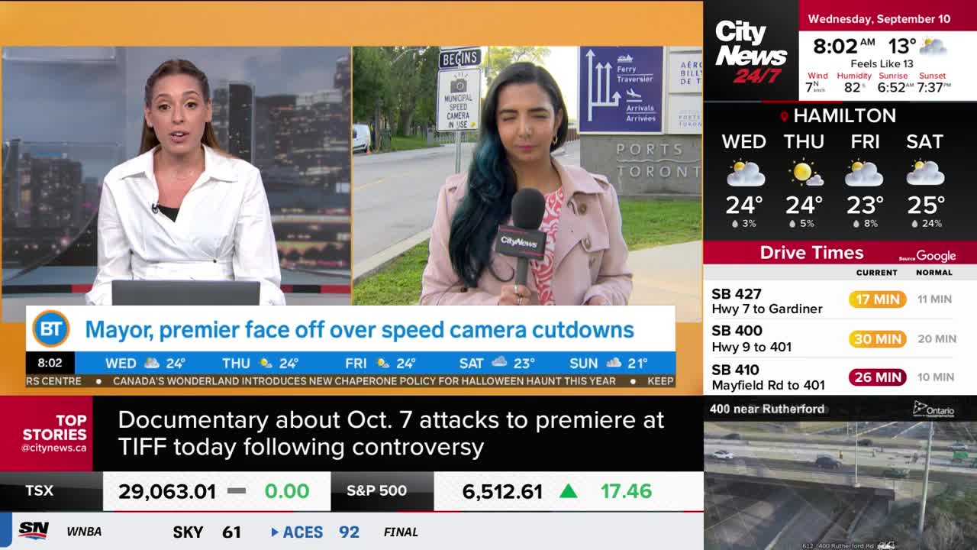Click the CURRENT column header
Viewport: 977px width, 550px height.
(876, 273)
